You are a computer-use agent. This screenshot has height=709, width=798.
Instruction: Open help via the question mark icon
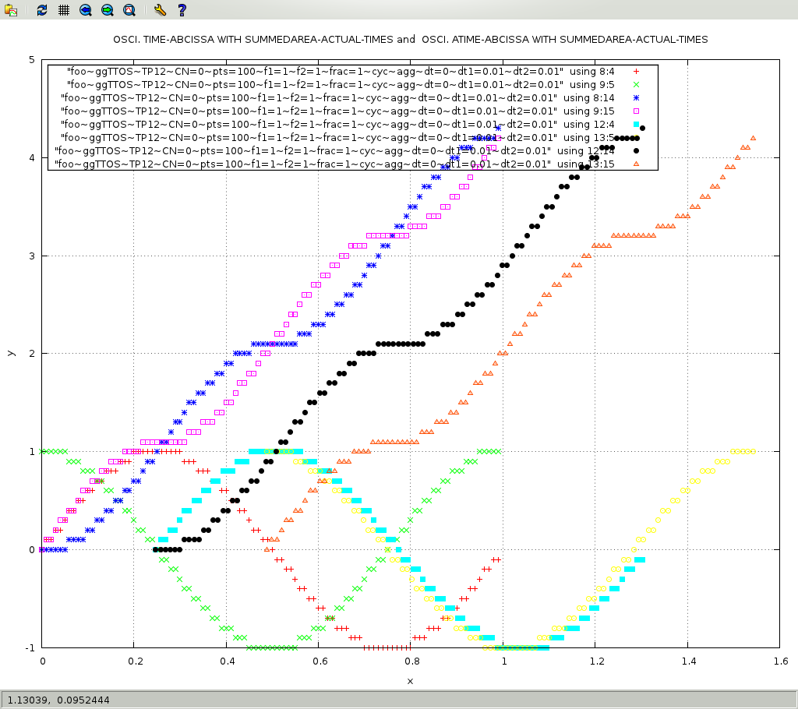[x=182, y=10]
